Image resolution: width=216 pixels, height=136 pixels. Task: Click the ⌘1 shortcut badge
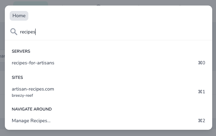pyautogui.click(x=201, y=92)
